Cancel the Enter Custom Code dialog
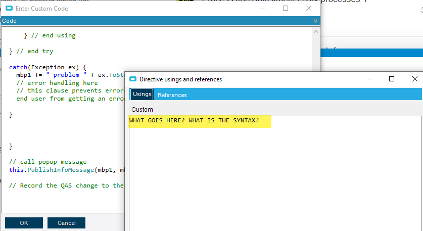423x231 pixels. (x=66, y=223)
